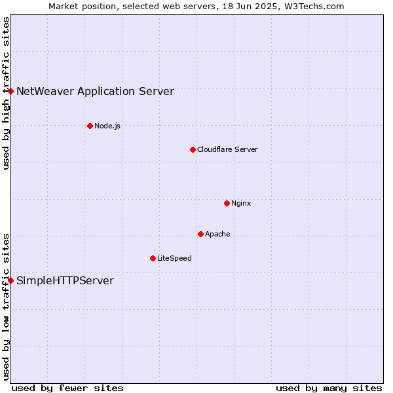Click the 'LiteSpeed' label text
The height and width of the screenshot is (393, 393).
point(174,258)
